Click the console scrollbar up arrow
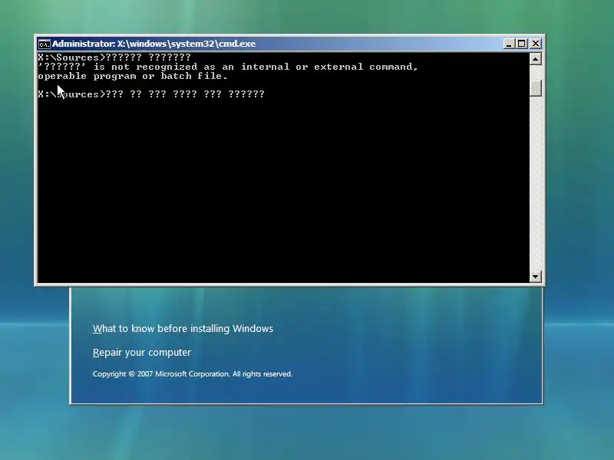 [x=535, y=59]
